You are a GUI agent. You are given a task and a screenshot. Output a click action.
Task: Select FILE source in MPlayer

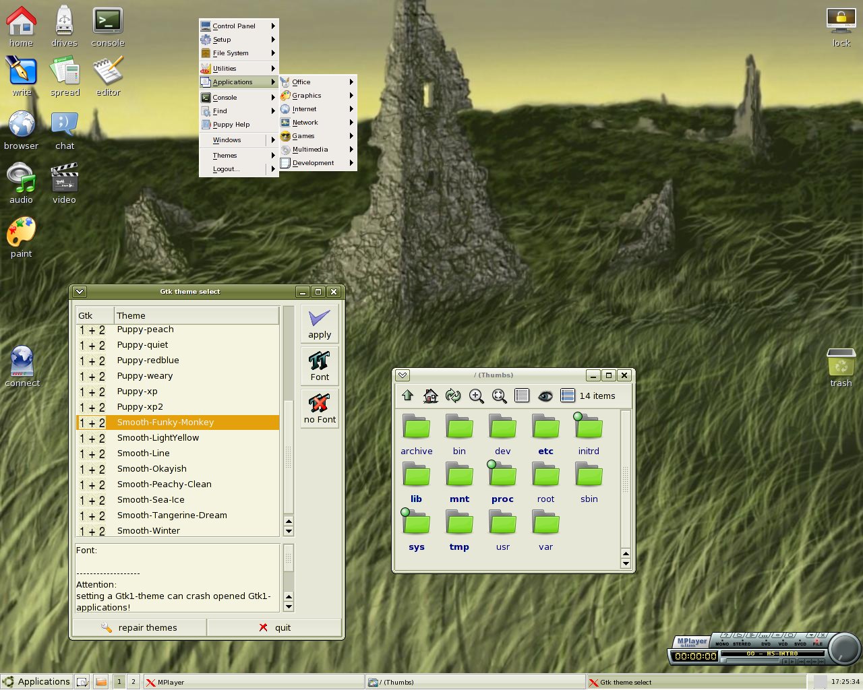[x=818, y=644]
